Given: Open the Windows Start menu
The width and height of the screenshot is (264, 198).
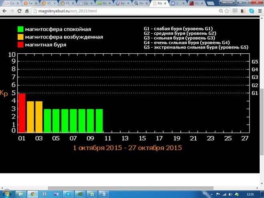Looking at the screenshot, I should [x=6, y=194].
